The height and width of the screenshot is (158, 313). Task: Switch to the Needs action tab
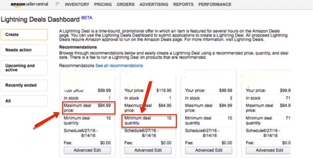click(x=24, y=50)
